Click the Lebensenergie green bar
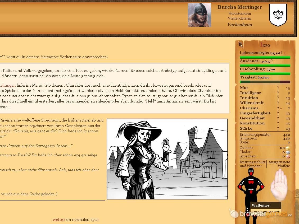Image resolution: width=299 pixels, height=224 pixels. (265, 57)
